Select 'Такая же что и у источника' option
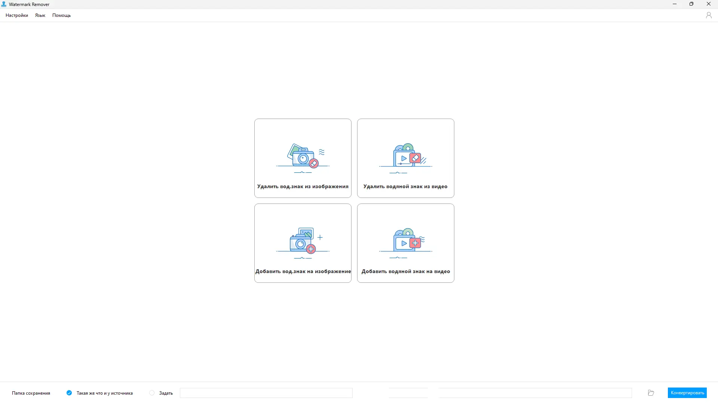The width and height of the screenshot is (718, 404). pyautogui.click(x=69, y=393)
